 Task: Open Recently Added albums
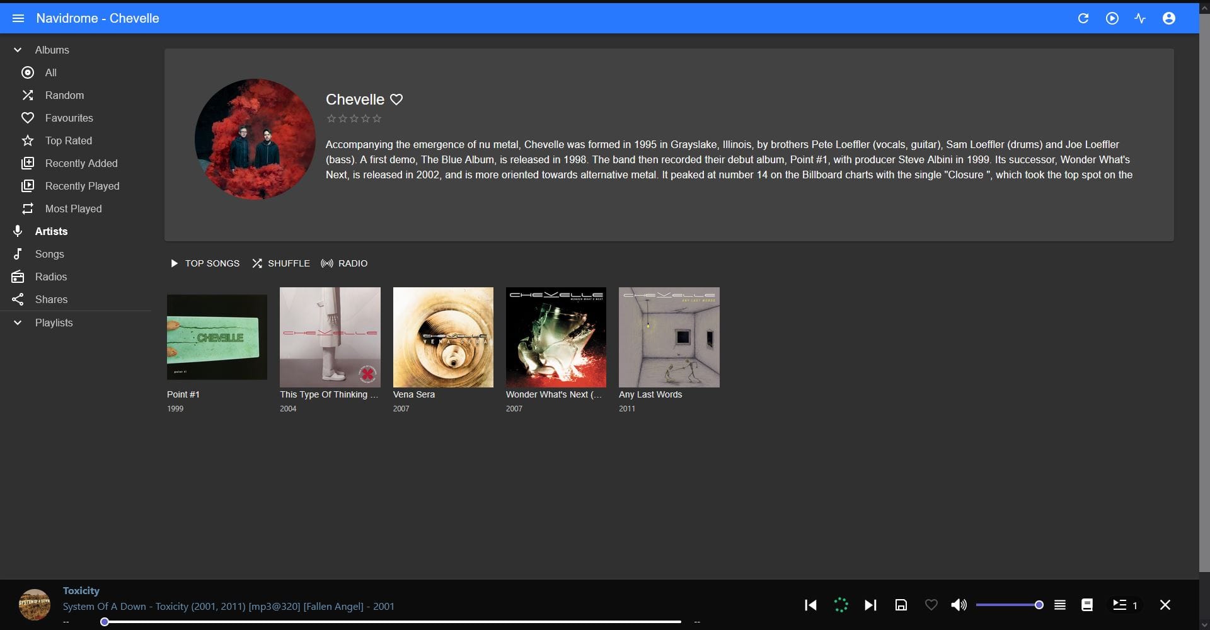(76, 163)
